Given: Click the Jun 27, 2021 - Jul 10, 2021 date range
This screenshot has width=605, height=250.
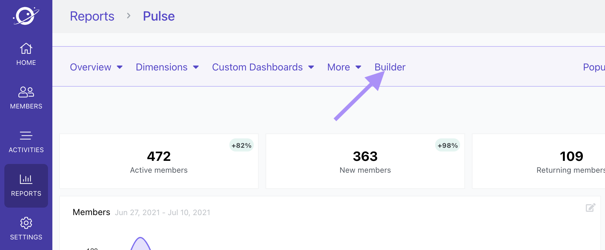Looking at the screenshot, I should point(162,213).
